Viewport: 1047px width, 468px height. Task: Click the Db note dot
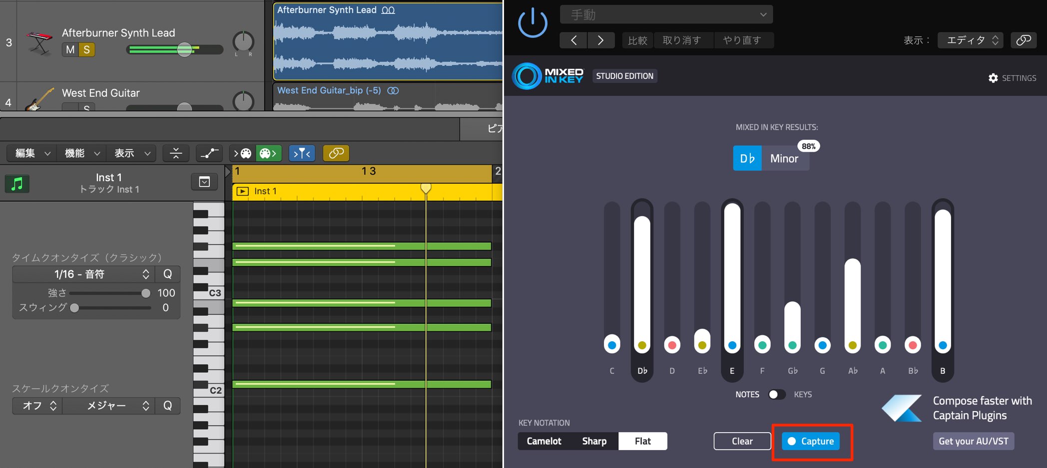[642, 345]
